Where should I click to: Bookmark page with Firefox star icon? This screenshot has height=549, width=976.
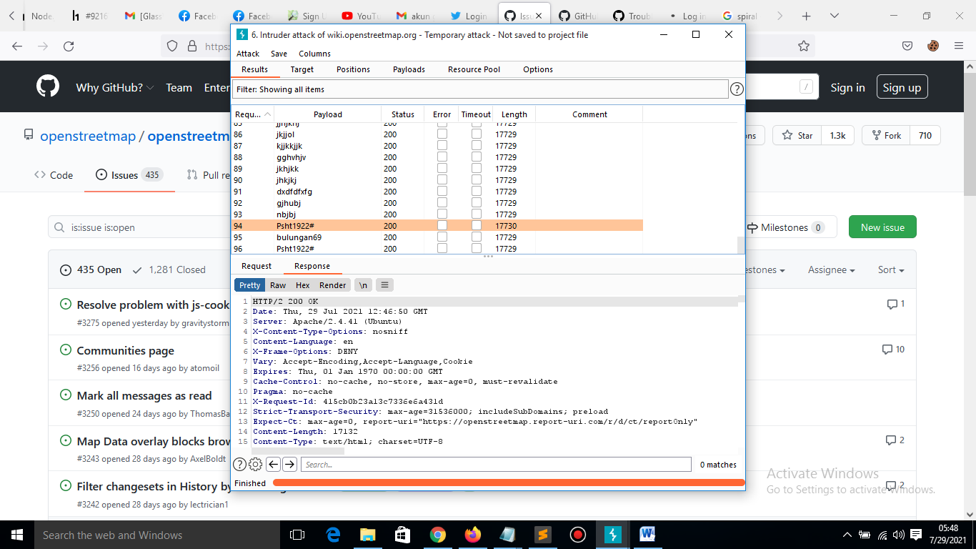coord(804,46)
